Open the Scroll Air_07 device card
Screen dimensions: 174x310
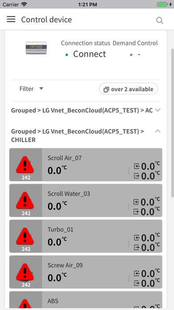pos(86,165)
